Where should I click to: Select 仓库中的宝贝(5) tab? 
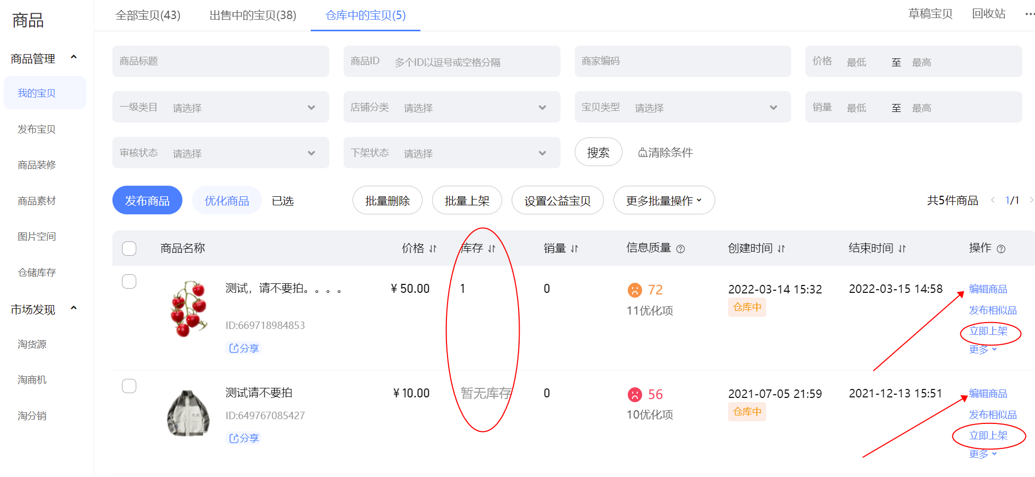tap(365, 15)
